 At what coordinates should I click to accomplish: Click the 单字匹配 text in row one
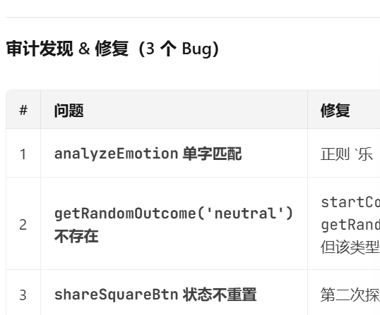tap(213, 154)
